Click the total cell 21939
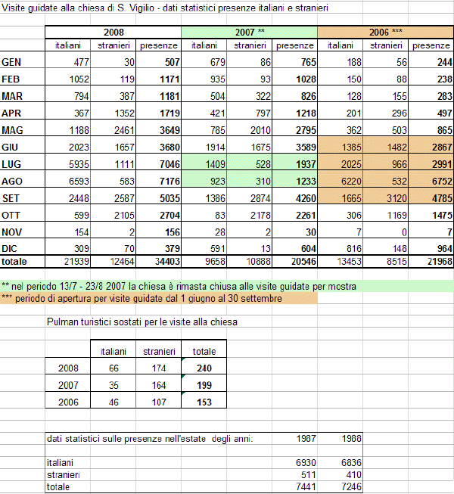Viewport: 454px width, 494px height. [x=68, y=261]
